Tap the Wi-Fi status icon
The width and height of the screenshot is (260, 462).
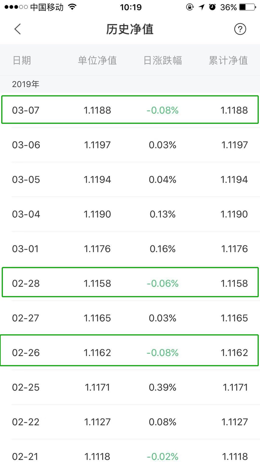[x=72, y=7]
